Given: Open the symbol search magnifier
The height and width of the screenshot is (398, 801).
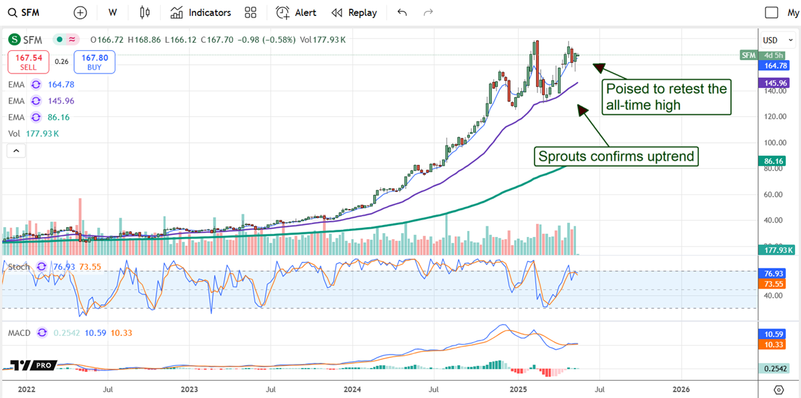Looking at the screenshot, I should [12, 12].
